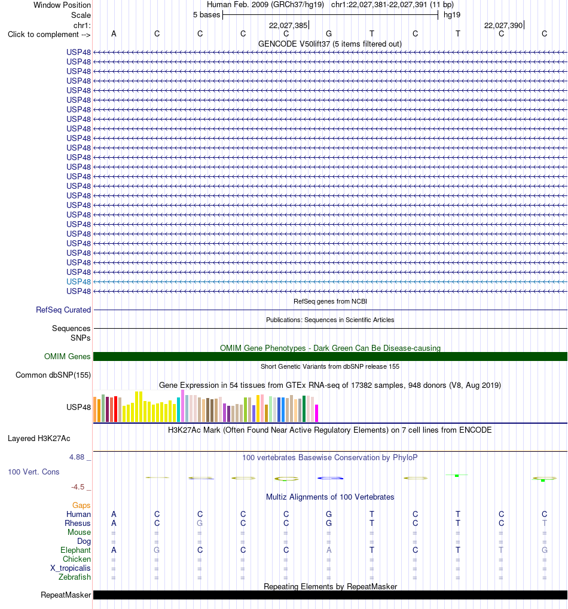This screenshot has height=609, width=568.
Task: Click the A base in the complement sequence row
Action: (x=114, y=34)
